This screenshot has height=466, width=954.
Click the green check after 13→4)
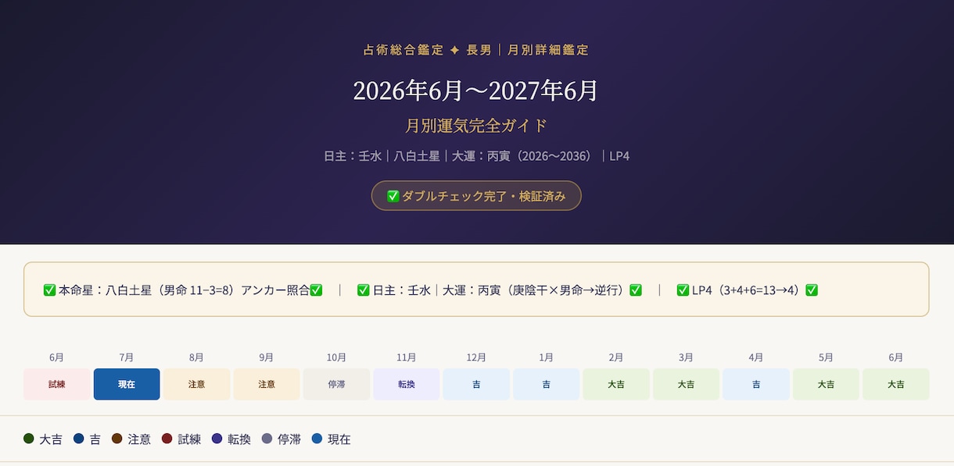[x=812, y=290]
